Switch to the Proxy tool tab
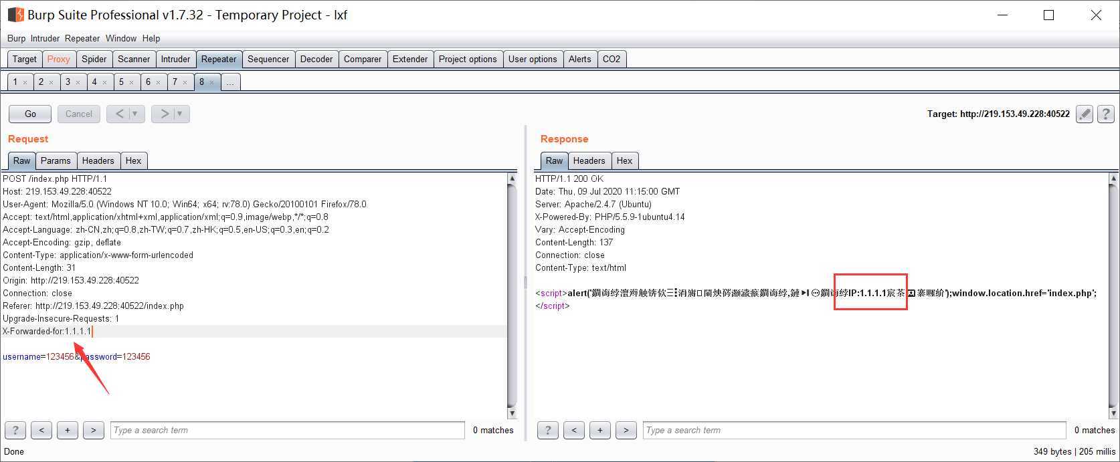Viewport: 1120px width, 462px height. 59,59
